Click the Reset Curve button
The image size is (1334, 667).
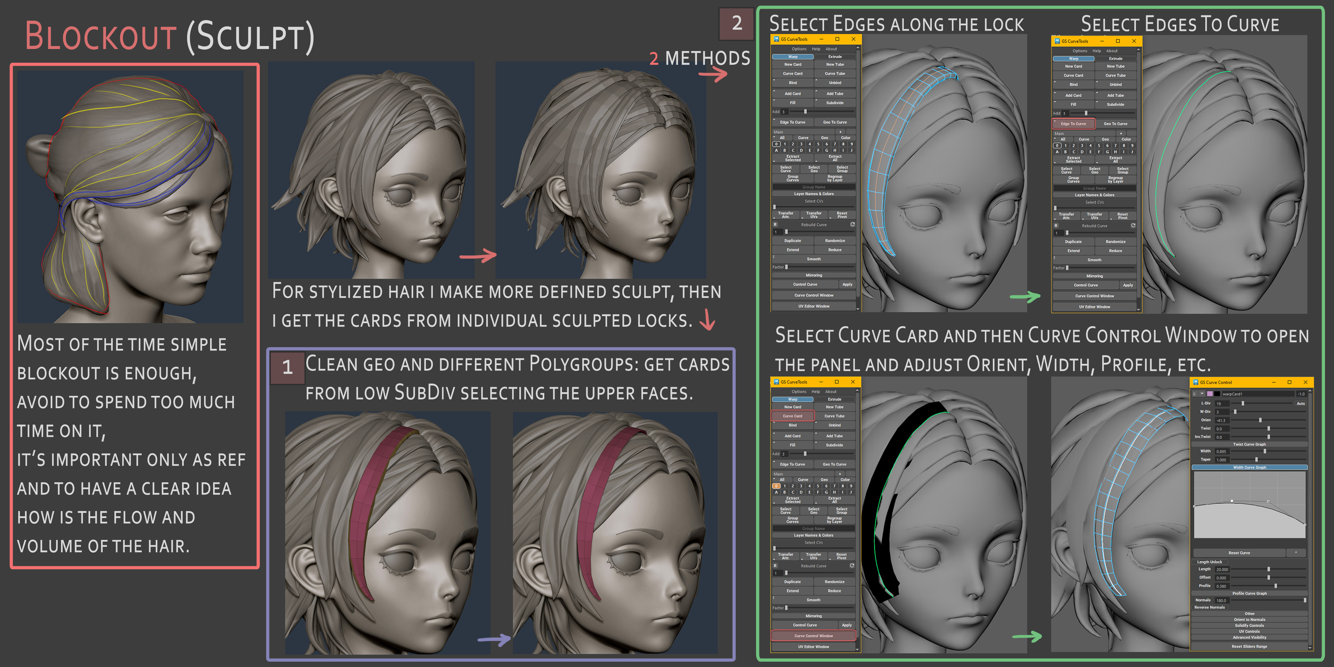(x=1239, y=553)
